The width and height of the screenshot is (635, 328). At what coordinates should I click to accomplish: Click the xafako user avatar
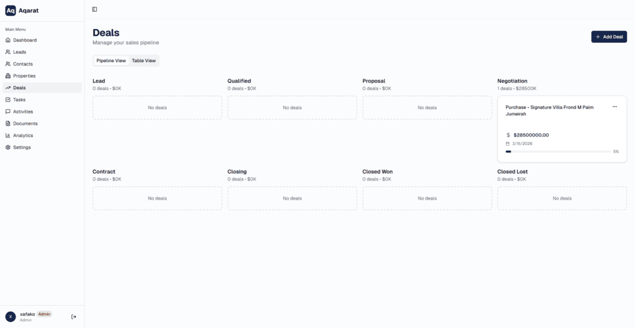pos(11,317)
